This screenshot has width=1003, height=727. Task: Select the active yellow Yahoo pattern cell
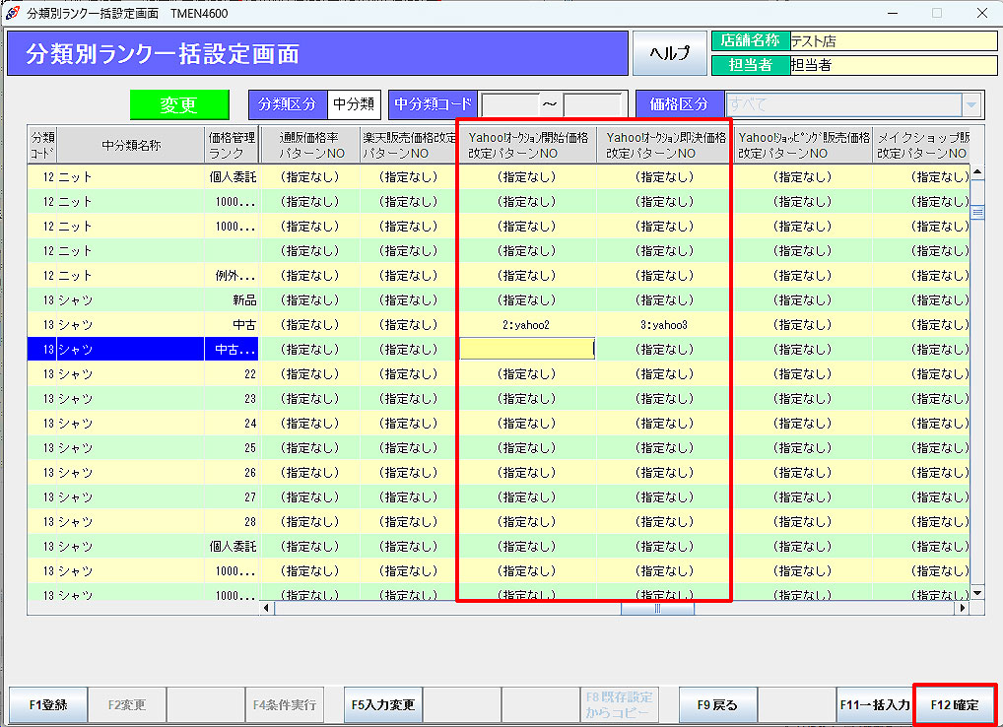[527, 349]
